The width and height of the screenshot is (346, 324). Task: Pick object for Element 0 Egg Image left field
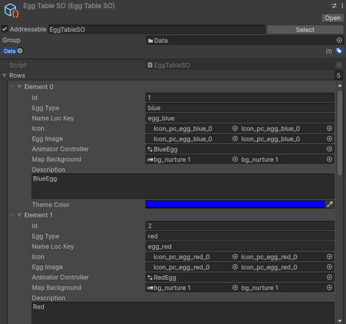(x=235, y=139)
